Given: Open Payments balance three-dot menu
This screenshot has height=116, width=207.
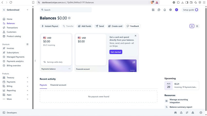Looking at the screenshot, I should [x=69, y=69].
